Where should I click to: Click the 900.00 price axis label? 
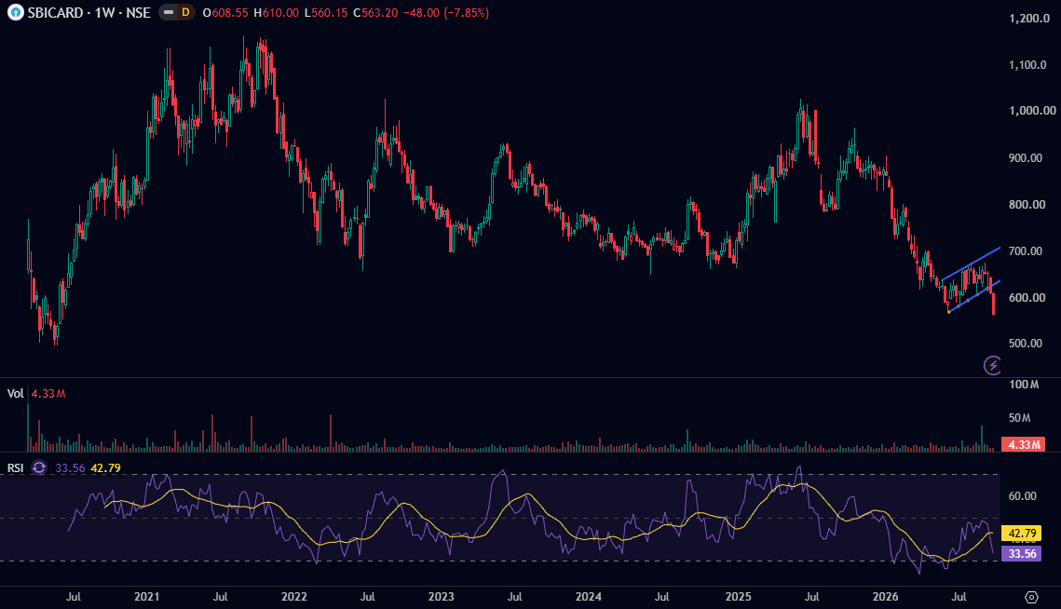pyautogui.click(x=1026, y=157)
